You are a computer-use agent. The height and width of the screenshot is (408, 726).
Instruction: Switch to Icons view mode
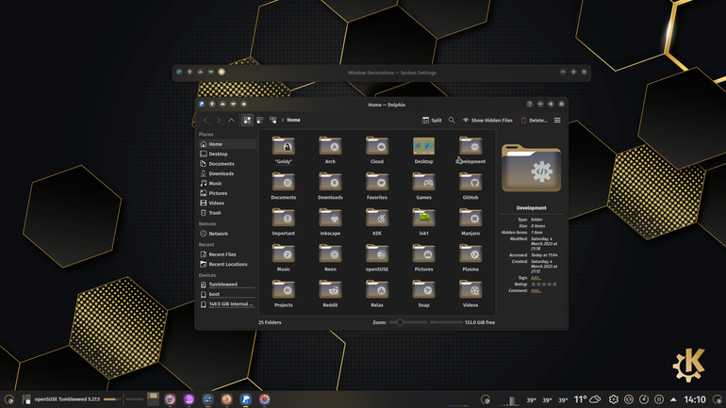pyautogui.click(x=247, y=121)
